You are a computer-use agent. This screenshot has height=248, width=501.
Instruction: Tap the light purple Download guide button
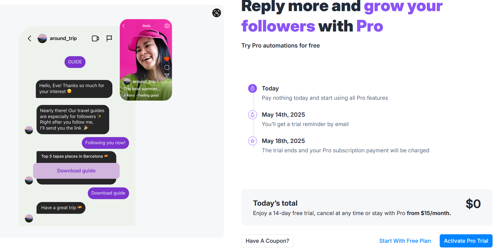point(76,171)
